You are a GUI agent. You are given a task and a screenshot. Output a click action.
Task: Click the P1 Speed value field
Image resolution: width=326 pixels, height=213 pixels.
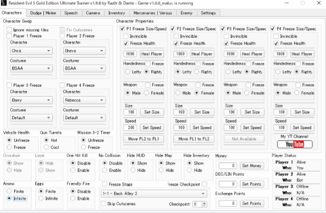(x=130, y=127)
